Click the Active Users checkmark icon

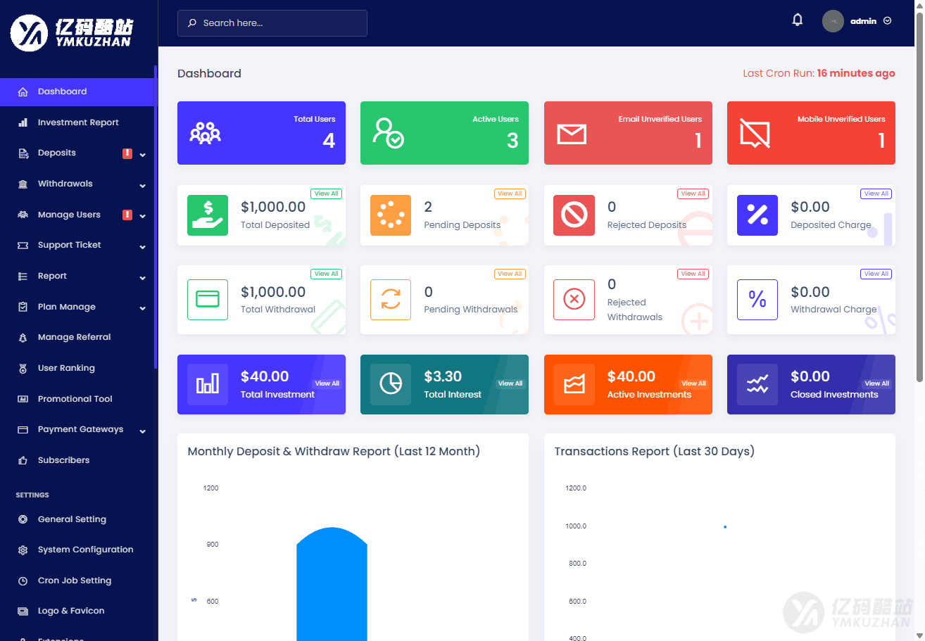point(388,133)
